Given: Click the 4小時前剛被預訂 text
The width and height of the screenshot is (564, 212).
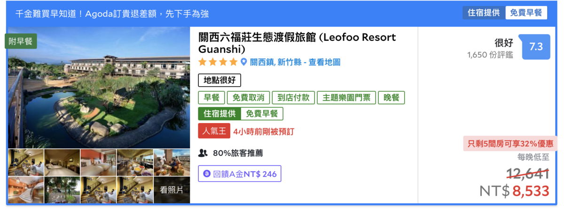Looking at the screenshot, I should pos(264,132).
